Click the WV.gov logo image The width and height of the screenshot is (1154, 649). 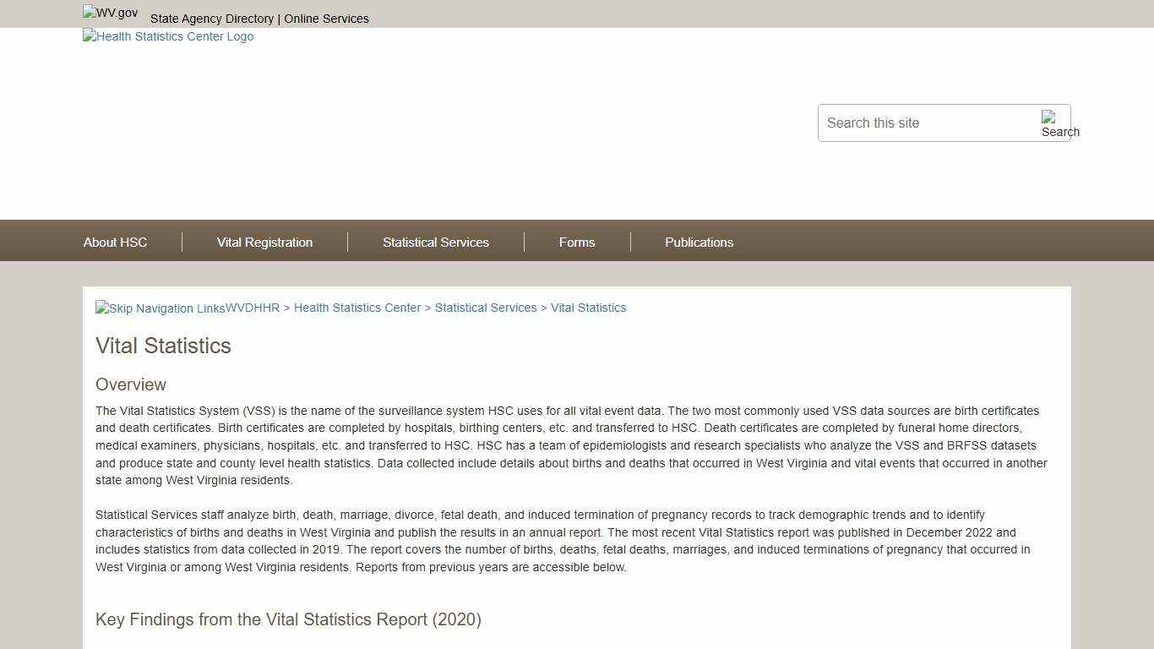click(110, 13)
